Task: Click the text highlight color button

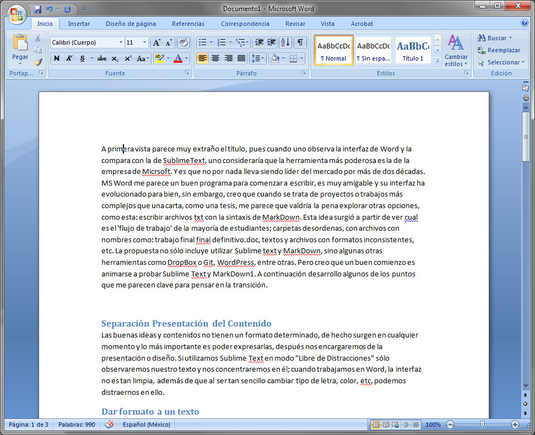Action: pos(159,58)
